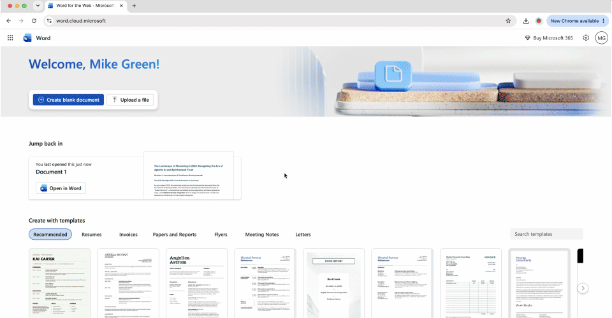Open a new browser tab with plus icon
The width and height of the screenshot is (612, 318).
coord(134,6)
